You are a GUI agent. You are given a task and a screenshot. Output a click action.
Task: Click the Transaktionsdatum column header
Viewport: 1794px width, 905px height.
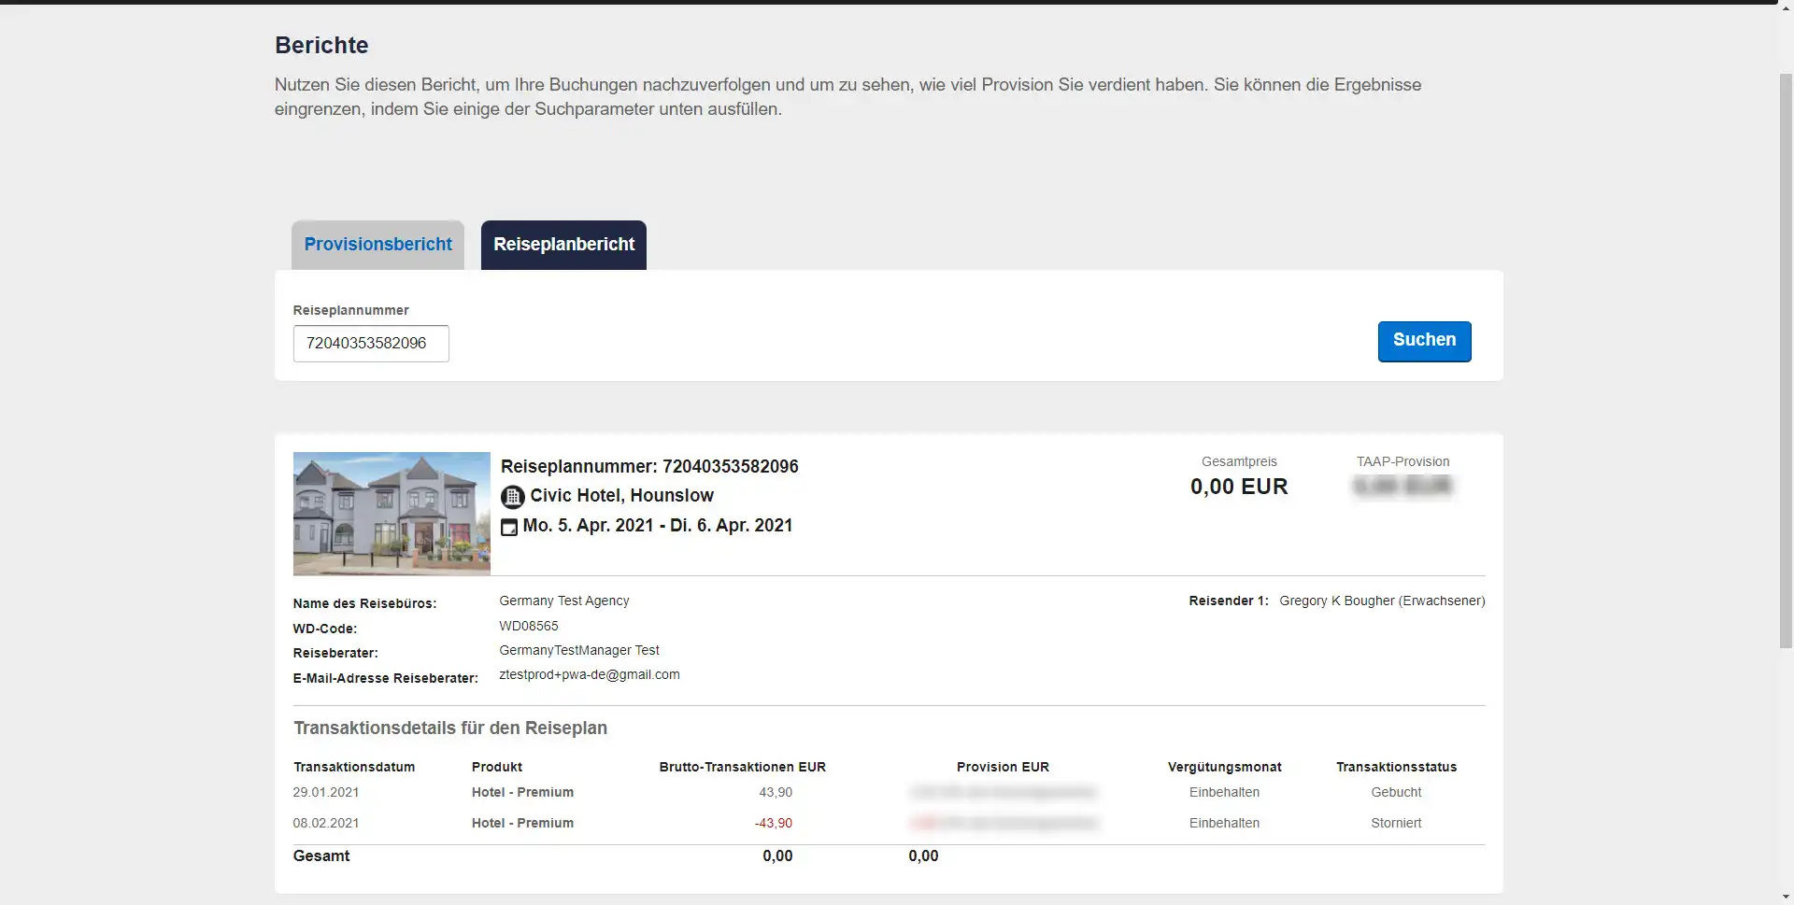coord(354,767)
